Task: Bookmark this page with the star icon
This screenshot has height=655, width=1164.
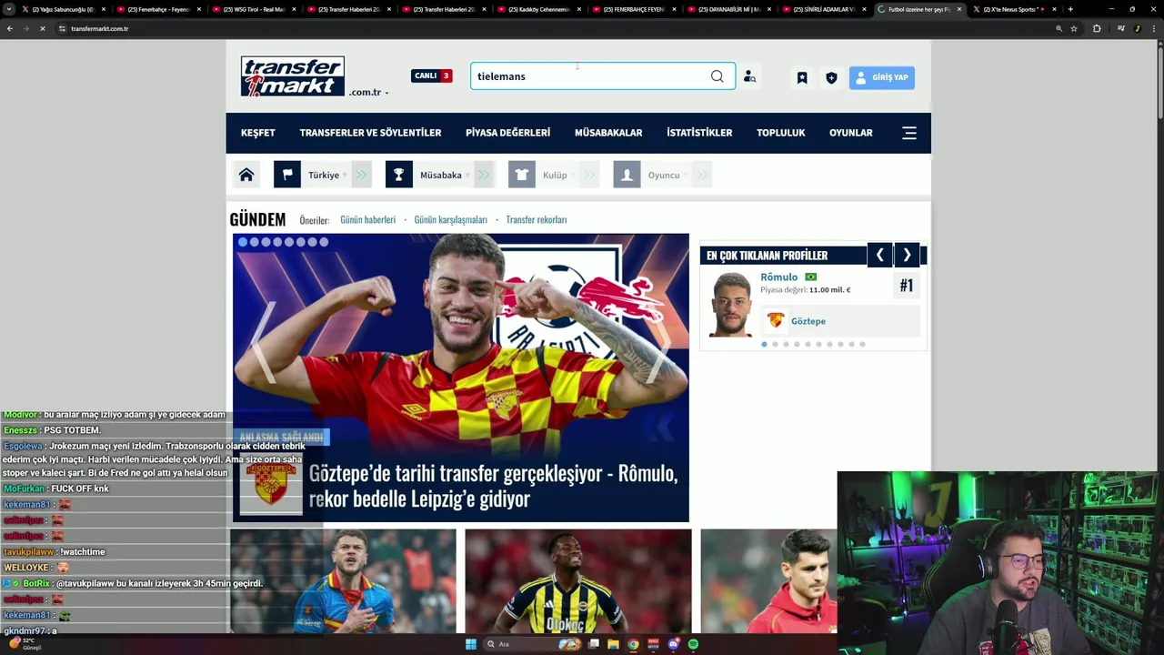Action: tap(1074, 28)
